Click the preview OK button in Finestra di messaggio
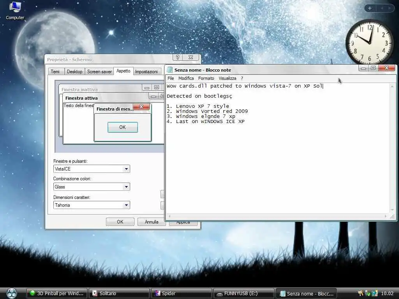 click(x=123, y=127)
